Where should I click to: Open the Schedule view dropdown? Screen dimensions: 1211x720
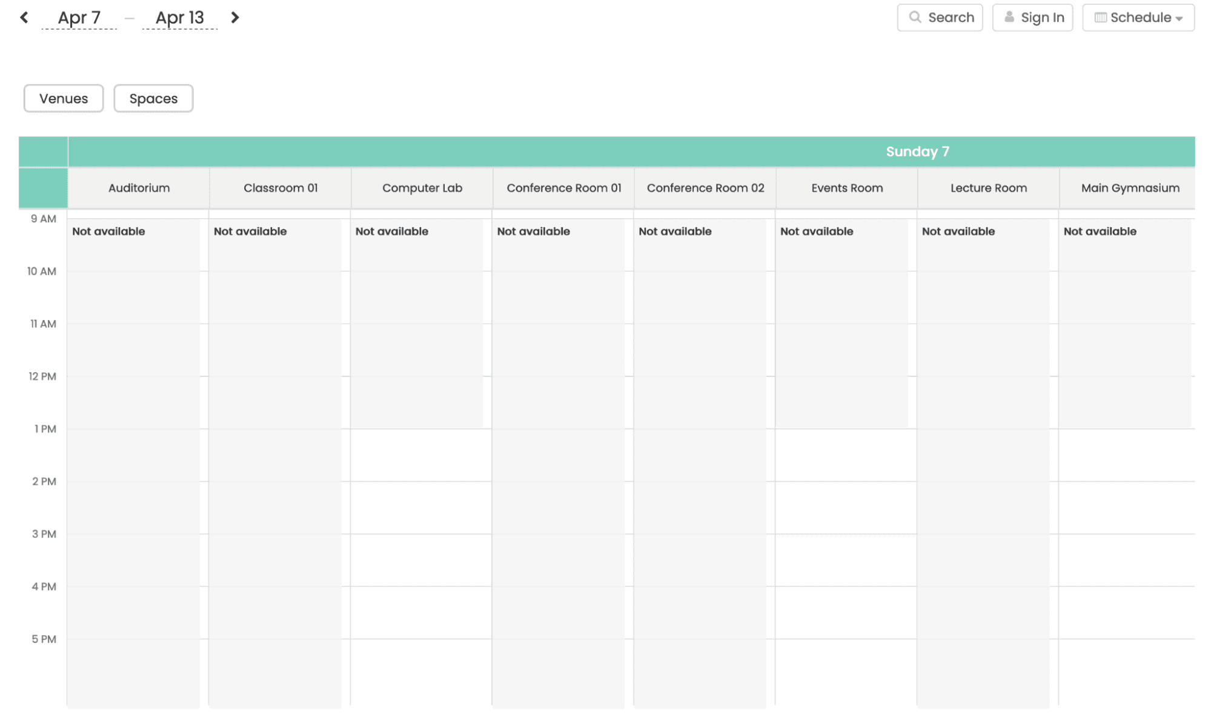coord(1138,17)
